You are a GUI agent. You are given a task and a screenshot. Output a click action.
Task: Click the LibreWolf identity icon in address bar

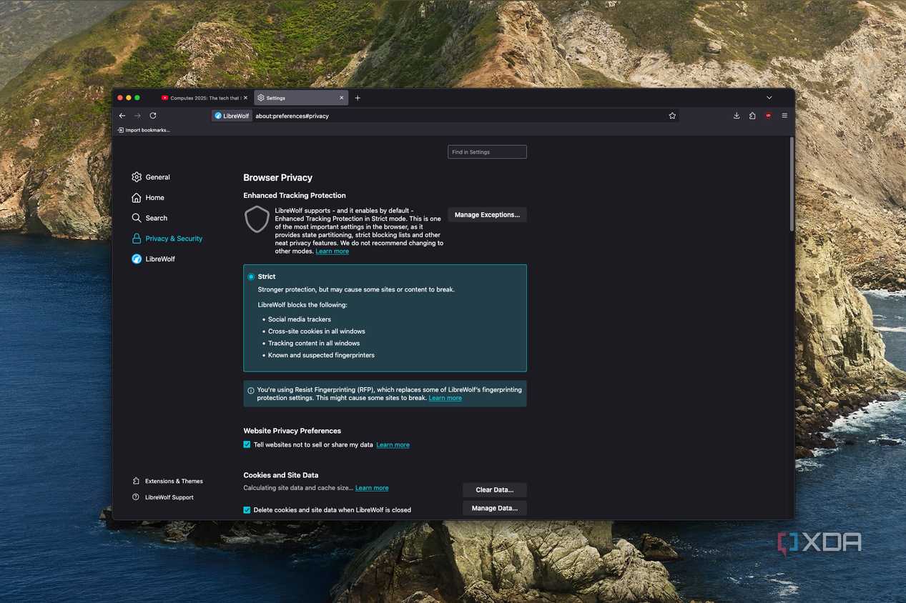[x=232, y=116]
